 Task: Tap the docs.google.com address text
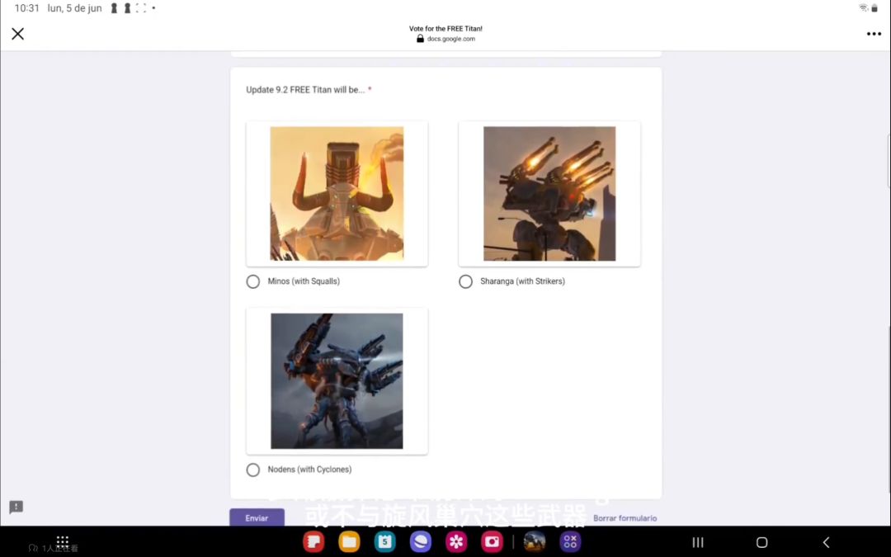pyautogui.click(x=451, y=39)
